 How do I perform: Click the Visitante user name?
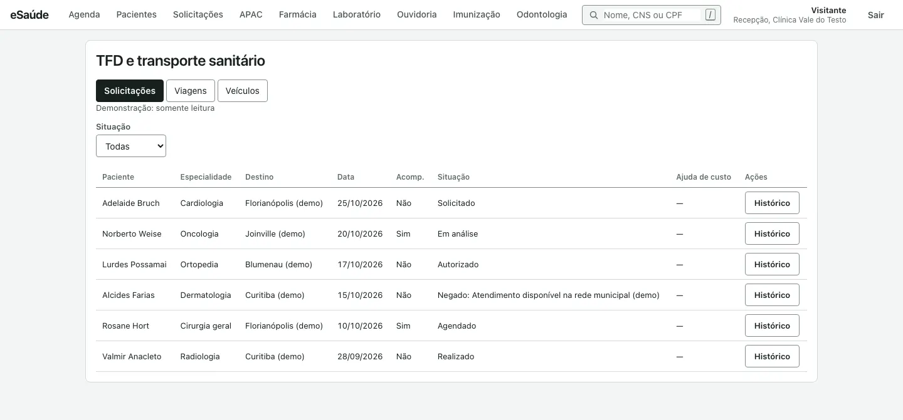click(828, 10)
